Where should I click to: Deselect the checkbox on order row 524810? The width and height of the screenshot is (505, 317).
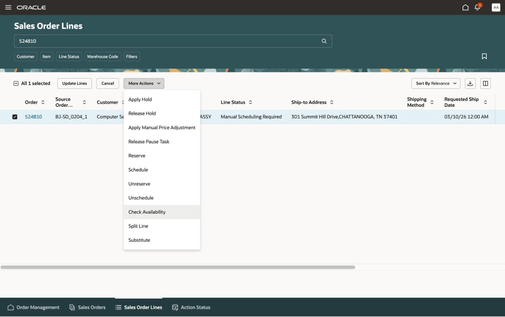tap(15, 116)
